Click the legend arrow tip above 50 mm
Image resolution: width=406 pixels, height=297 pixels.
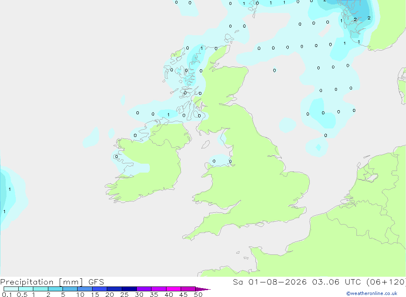click(203, 289)
